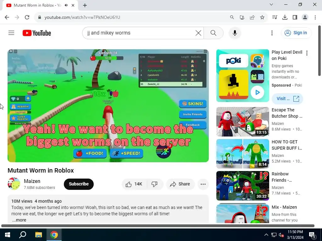Open Mix - Maizen playlist title
The width and height of the screenshot is (322, 241).
284,207
